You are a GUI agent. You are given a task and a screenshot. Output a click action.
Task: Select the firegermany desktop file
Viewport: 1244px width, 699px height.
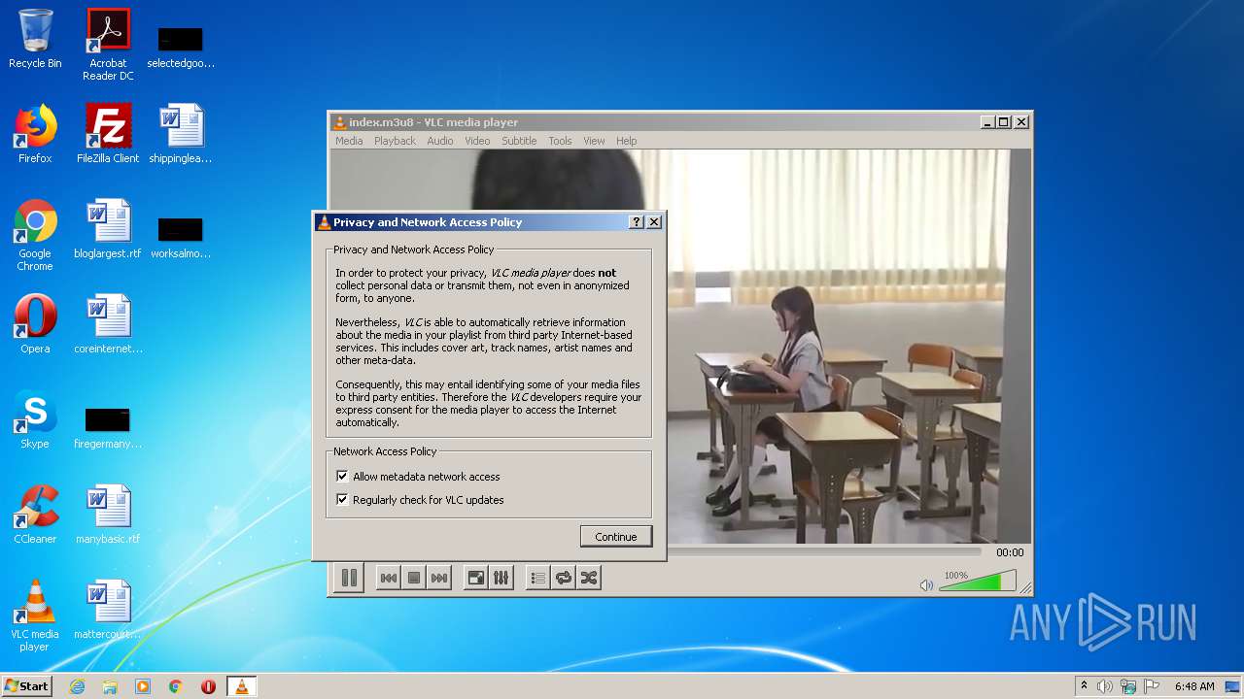[x=108, y=427]
